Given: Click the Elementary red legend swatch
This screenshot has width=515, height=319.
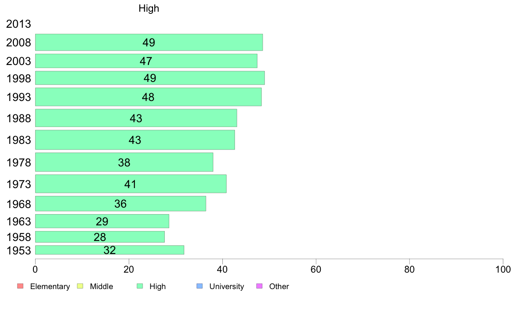Looking at the screenshot, I should [20, 286].
